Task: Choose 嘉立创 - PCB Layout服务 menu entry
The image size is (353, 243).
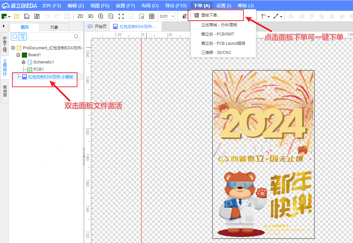Action: (223, 43)
